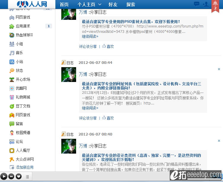
Task: Dismiss the 00:40 feed post with X
Action: click(219, 141)
